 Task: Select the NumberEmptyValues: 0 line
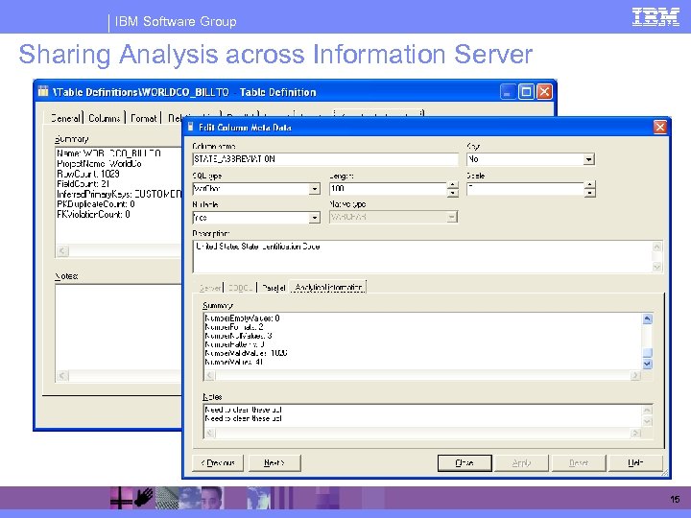click(x=243, y=318)
